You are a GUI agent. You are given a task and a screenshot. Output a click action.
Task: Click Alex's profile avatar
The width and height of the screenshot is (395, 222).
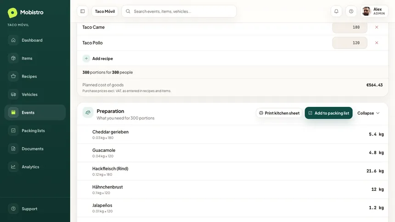pos(367,11)
